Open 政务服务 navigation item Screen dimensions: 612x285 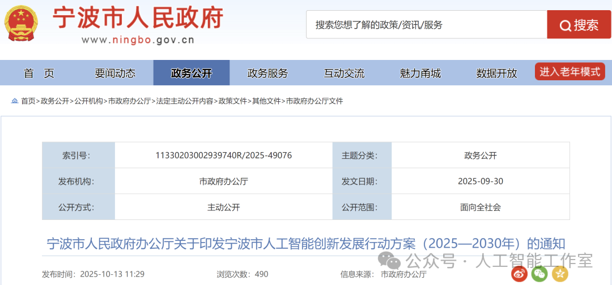click(267, 73)
